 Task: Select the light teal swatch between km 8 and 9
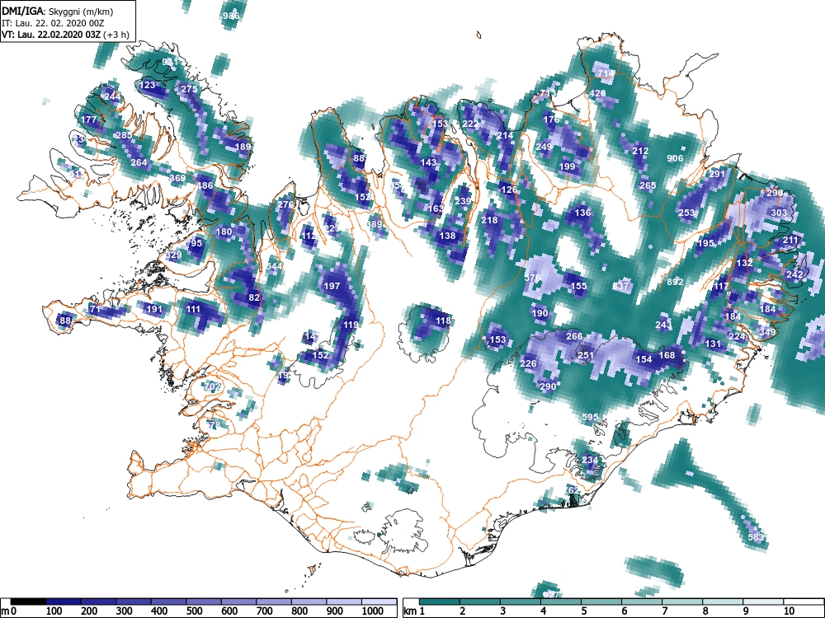click(723, 602)
